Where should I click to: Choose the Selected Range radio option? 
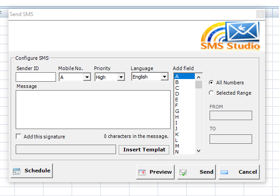[x=211, y=93]
